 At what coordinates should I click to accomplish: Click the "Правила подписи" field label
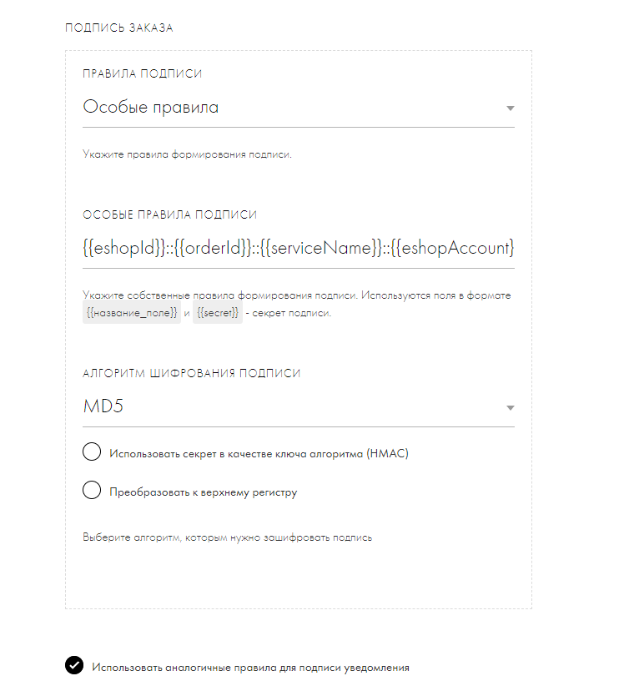click(143, 74)
